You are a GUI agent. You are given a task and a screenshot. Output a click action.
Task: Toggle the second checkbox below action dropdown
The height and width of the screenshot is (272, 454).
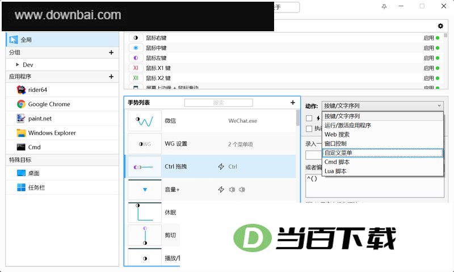[309, 128]
